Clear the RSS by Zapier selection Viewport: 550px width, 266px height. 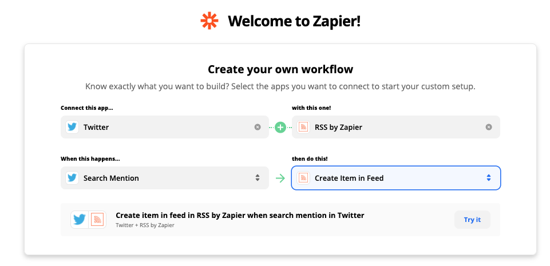489,127
